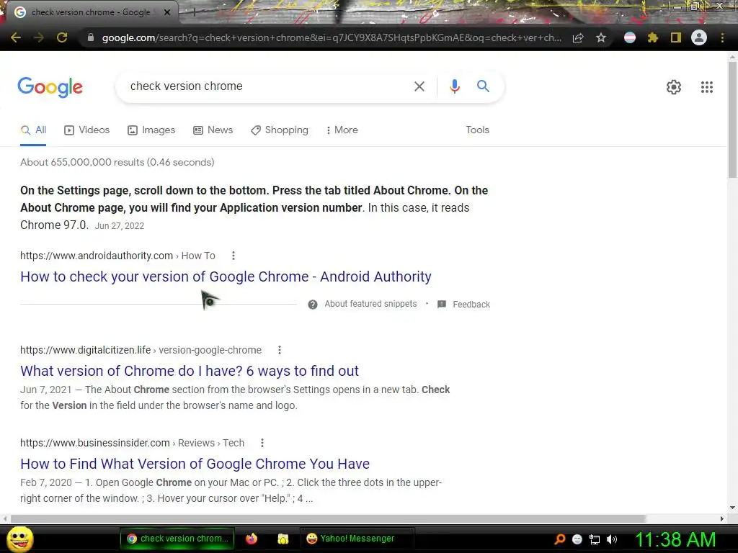View site info via lock icon
Viewport: 738px width, 553px height.
[91, 37]
